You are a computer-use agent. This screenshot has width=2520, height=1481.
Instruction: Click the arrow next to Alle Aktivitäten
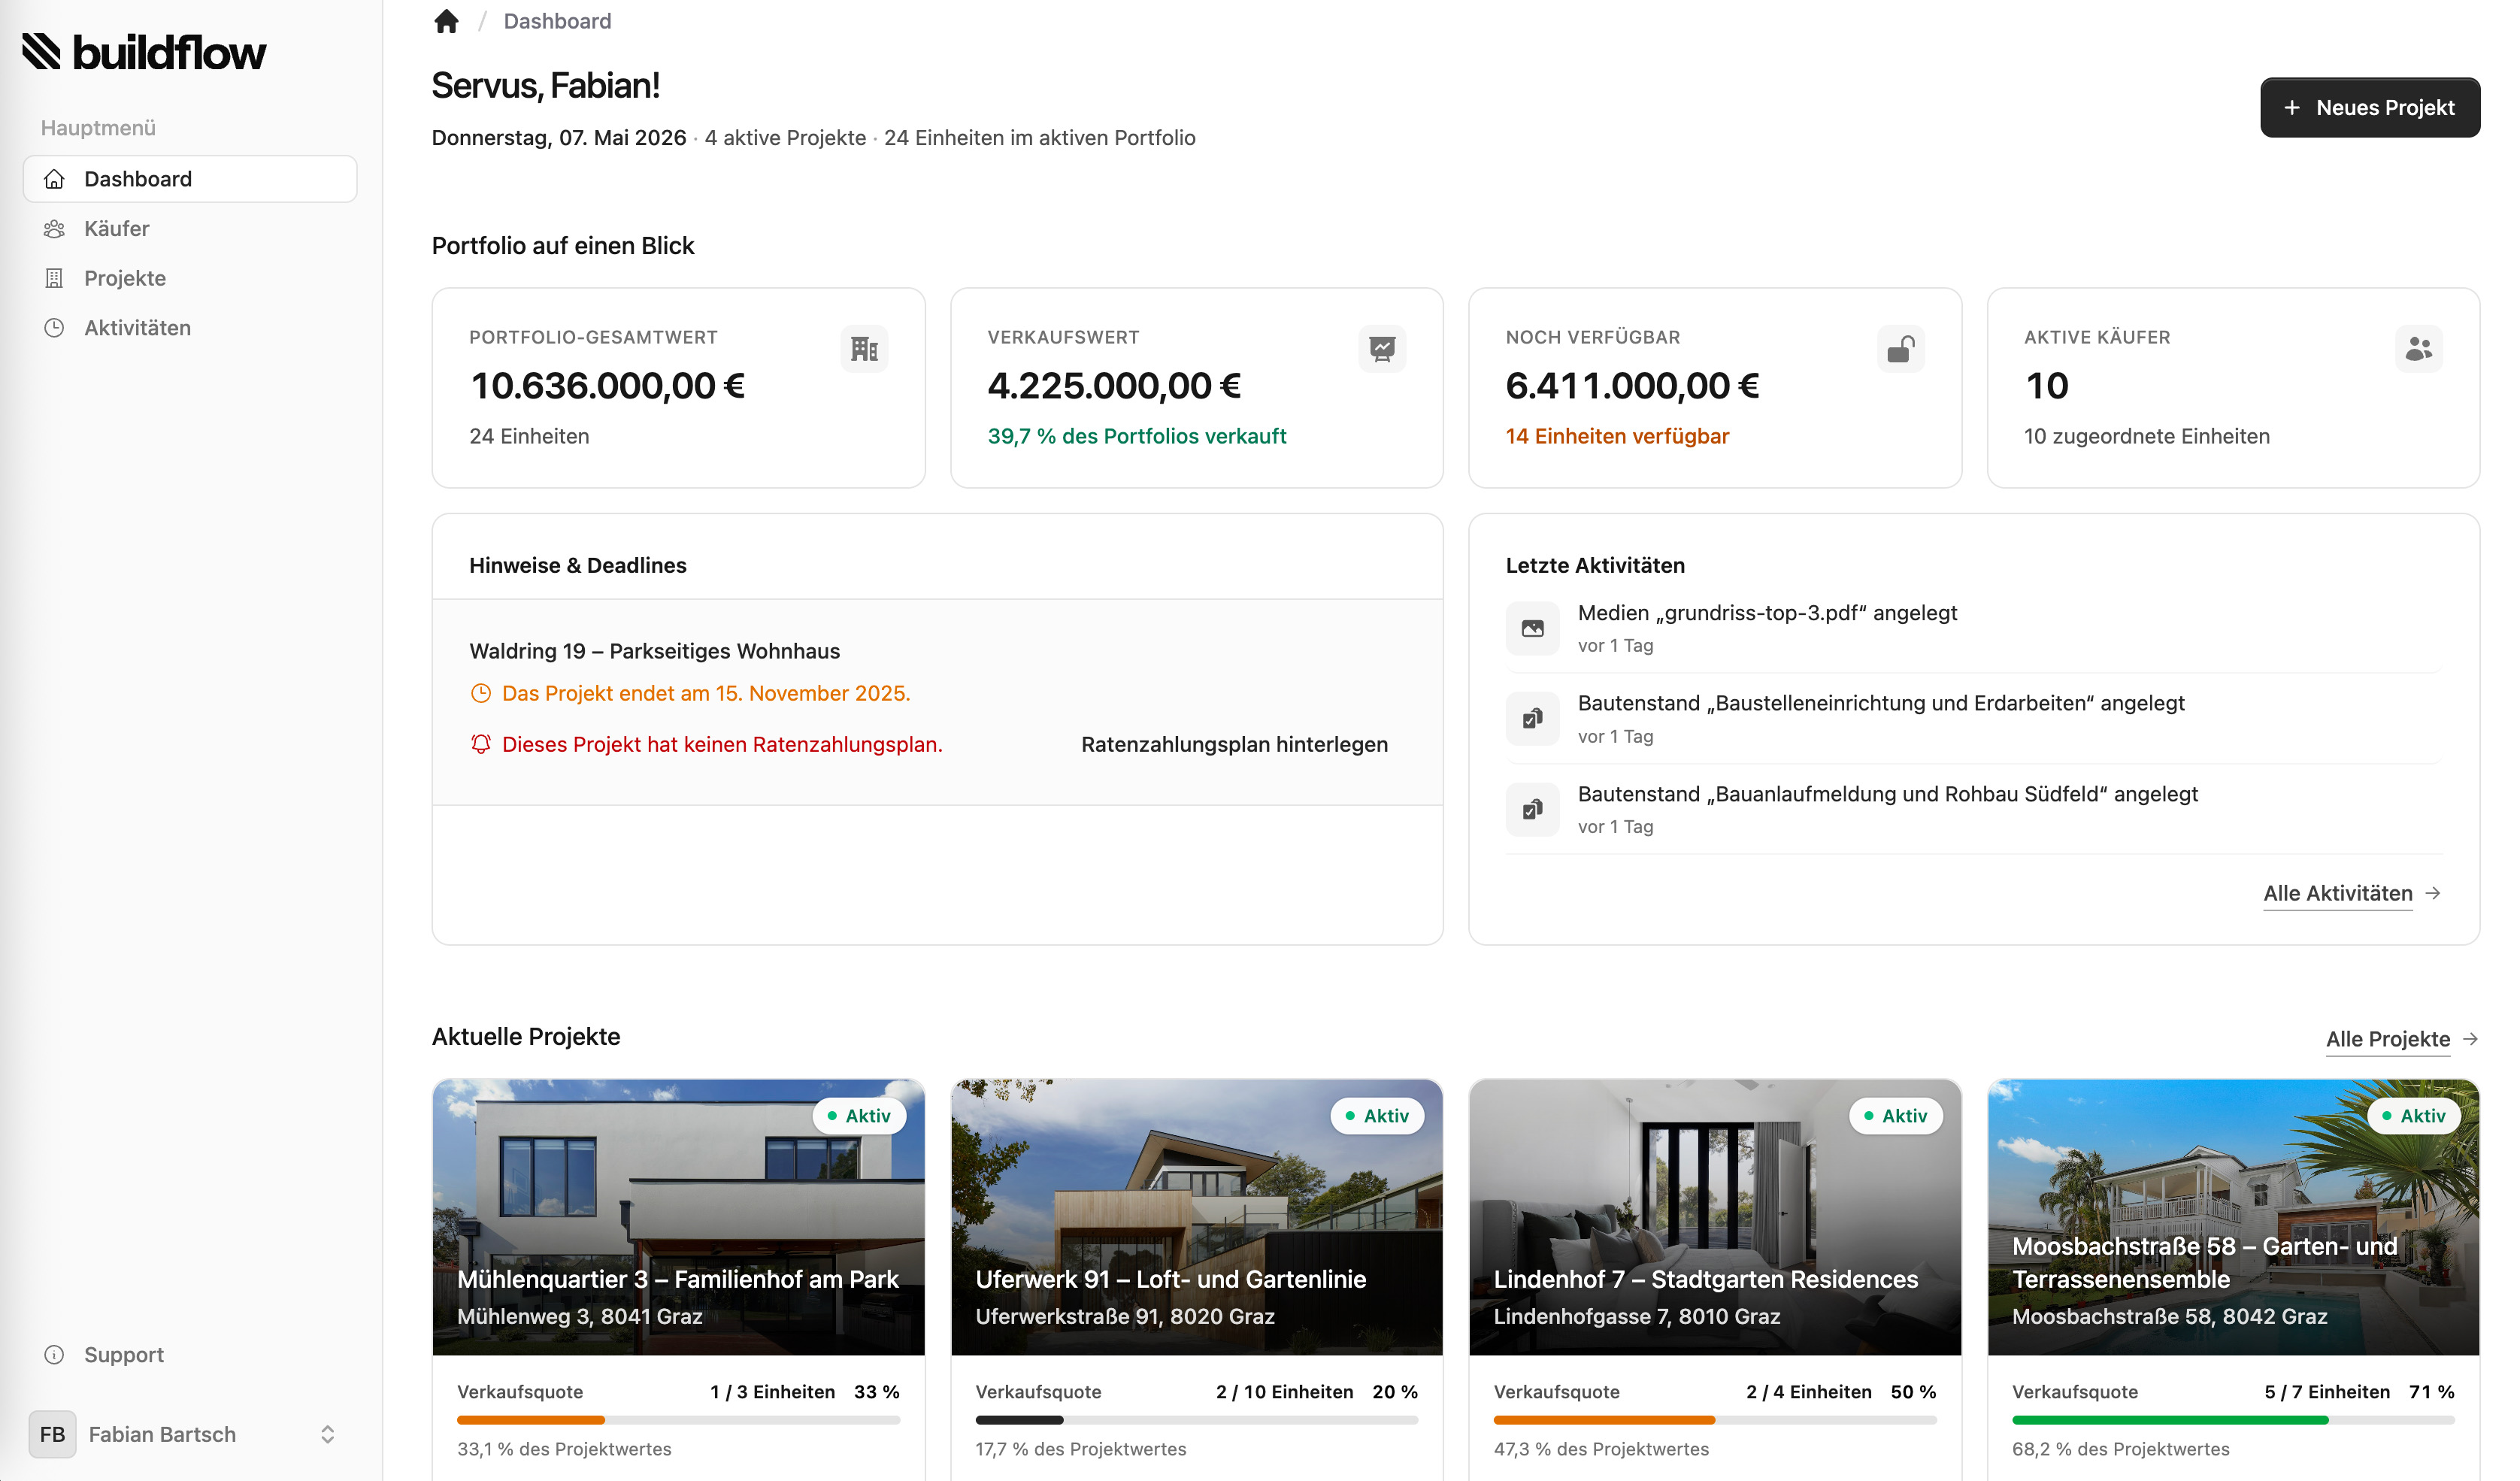(x=2433, y=893)
